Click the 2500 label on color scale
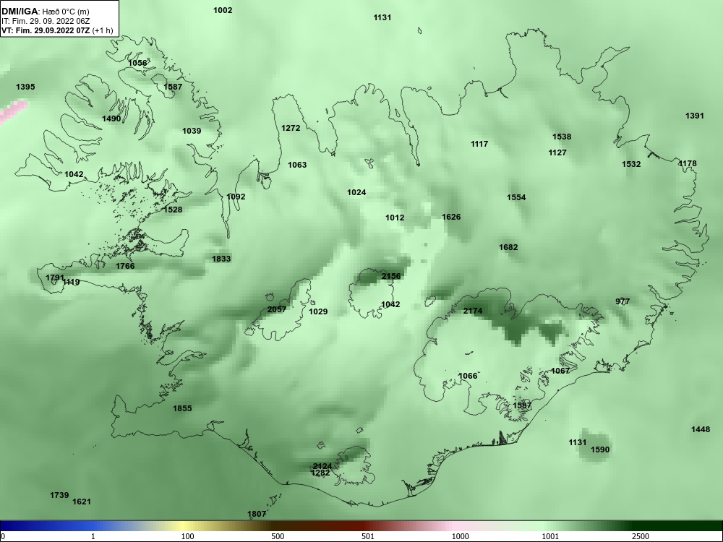Screen dimensions: 723x542 pos(641,536)
